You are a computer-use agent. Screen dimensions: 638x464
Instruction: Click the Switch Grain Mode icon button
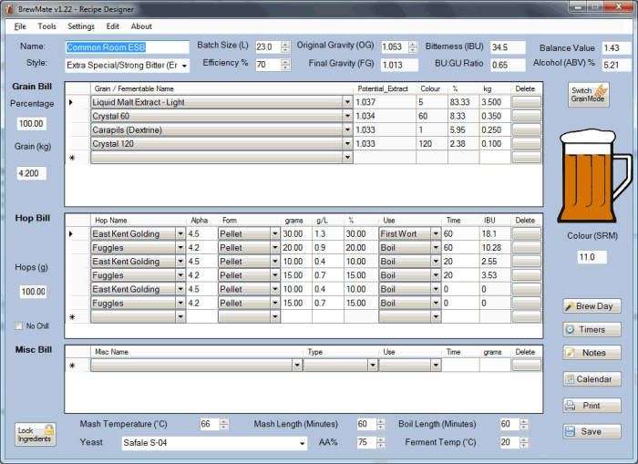click(x=589, y=94)
